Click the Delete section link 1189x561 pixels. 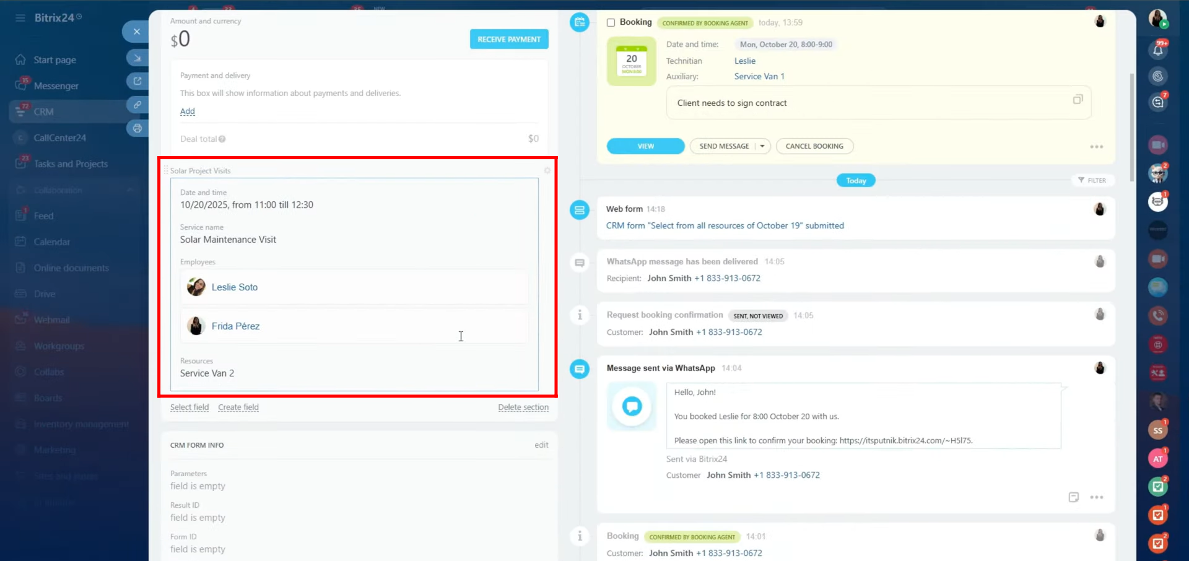coord(523,407)
